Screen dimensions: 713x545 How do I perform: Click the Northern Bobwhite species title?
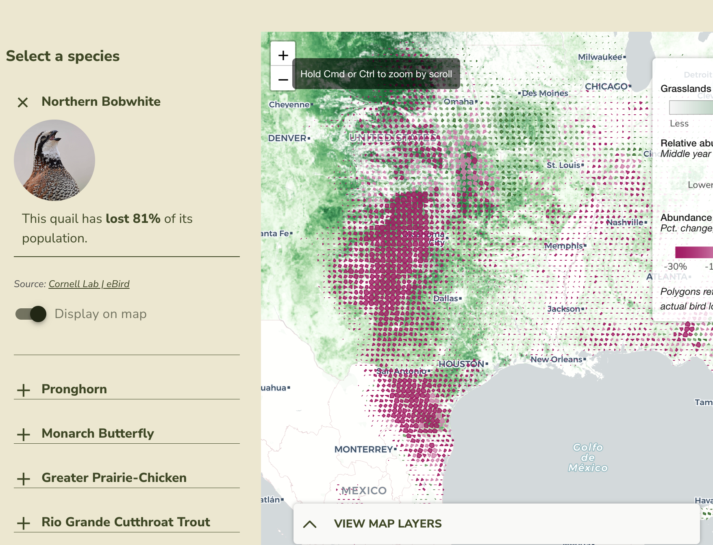pos(101,101)
